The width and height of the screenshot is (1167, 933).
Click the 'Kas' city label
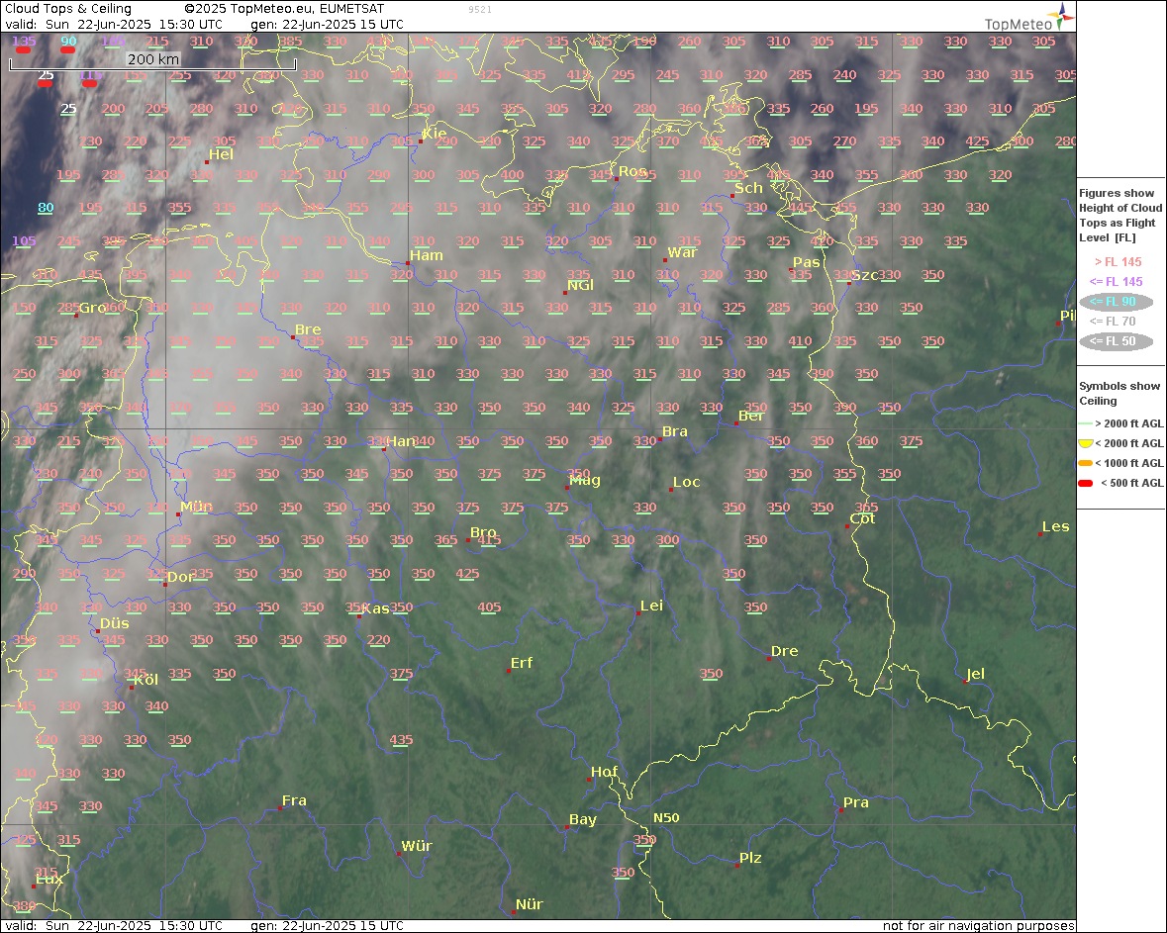click(376, 608)
